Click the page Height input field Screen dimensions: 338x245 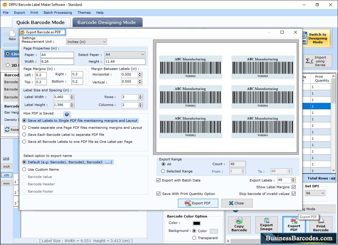coord(125,61)
